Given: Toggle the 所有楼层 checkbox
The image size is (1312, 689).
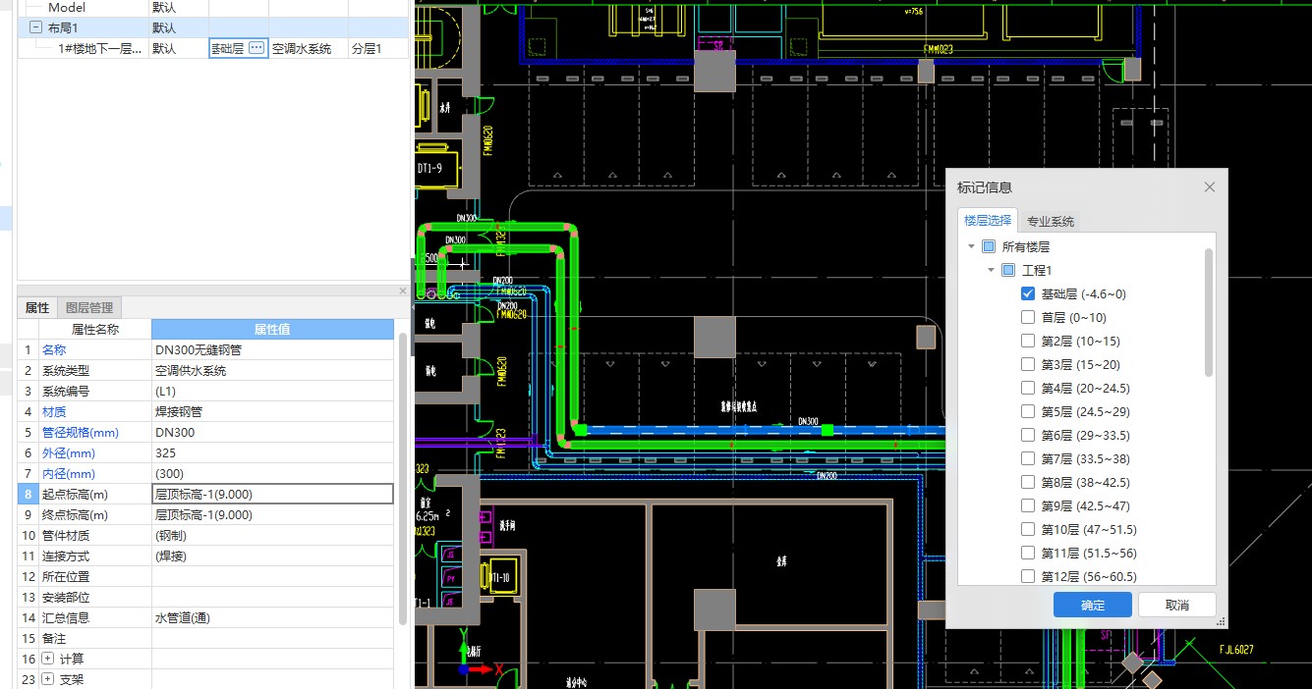Looking at the screenshot, I should point(989,247).
